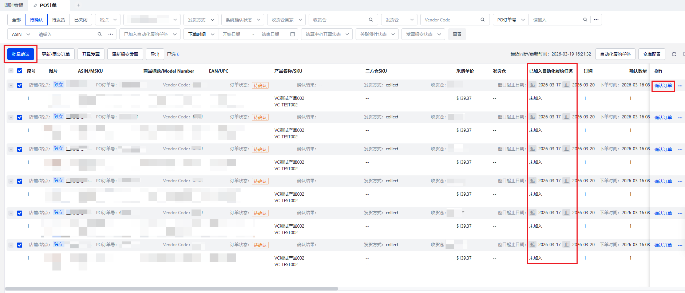Click the calendar icon in date range

click(293, 34)
